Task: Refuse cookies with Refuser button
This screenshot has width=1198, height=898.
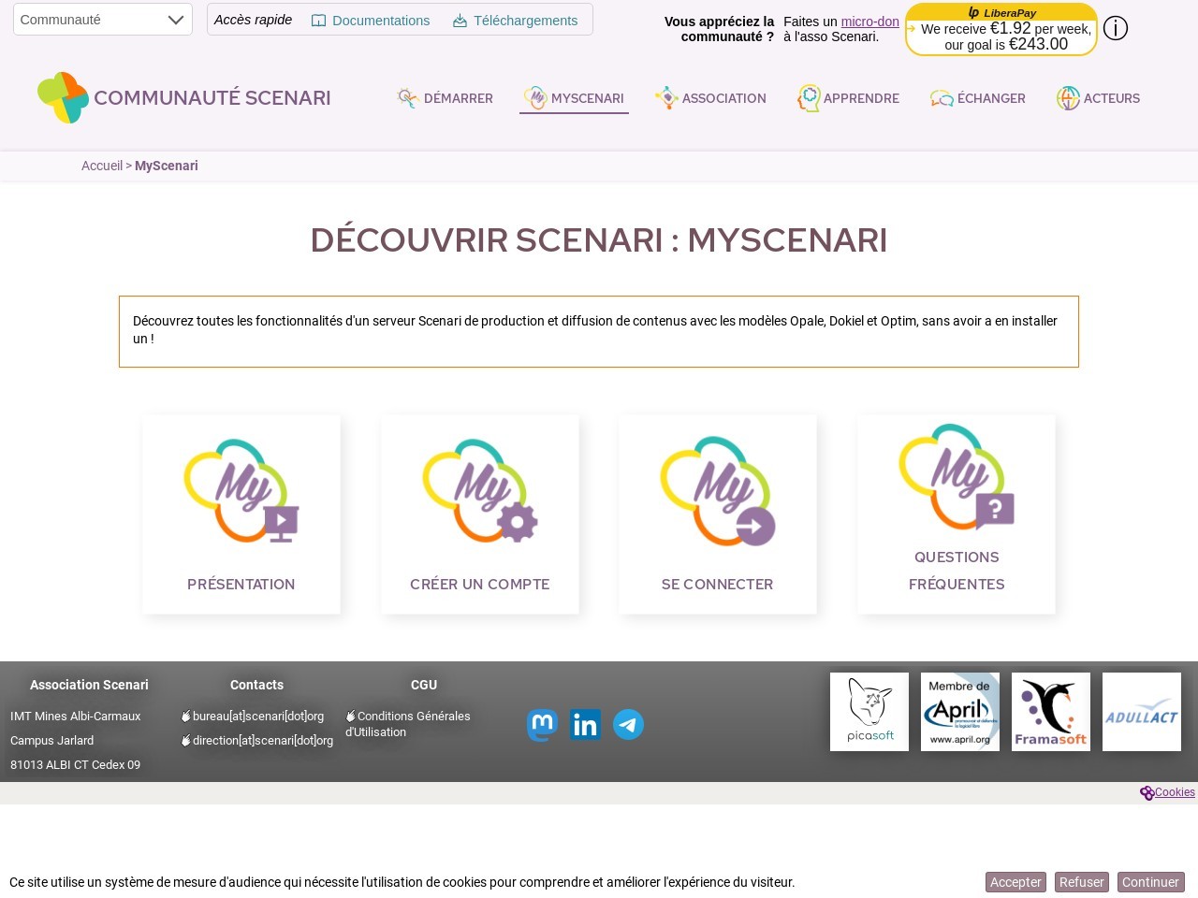Action: [1082, 882]
